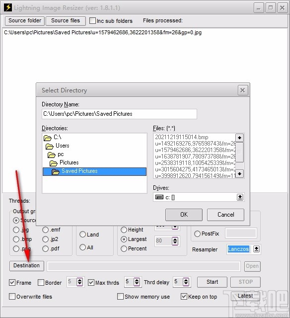Open the Resampler Lanczos dropdown

point(256,249)
